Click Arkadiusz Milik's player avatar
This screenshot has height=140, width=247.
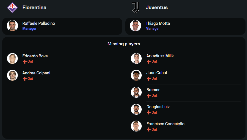click(x=136, y=59)
